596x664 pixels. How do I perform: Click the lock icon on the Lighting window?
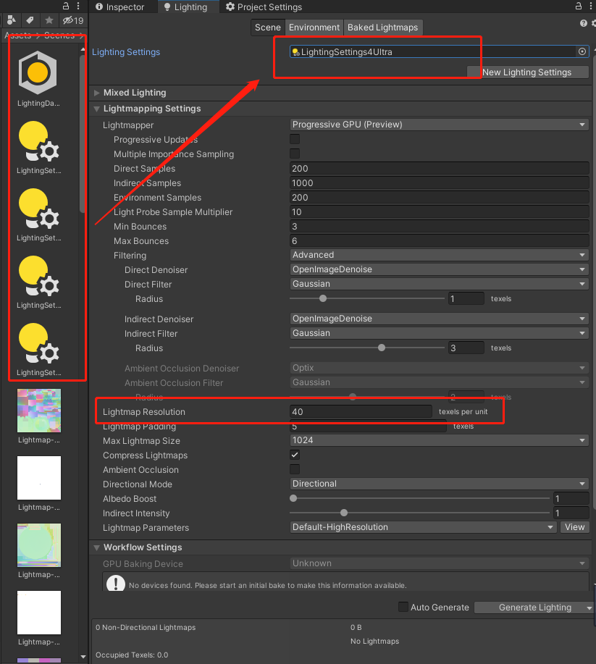click(x=578, y=6)
